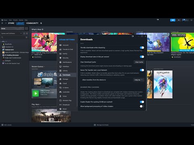Click Home button in library sidebar
Viewport: 194px width, 145px height.
click(x=13, y=29)
